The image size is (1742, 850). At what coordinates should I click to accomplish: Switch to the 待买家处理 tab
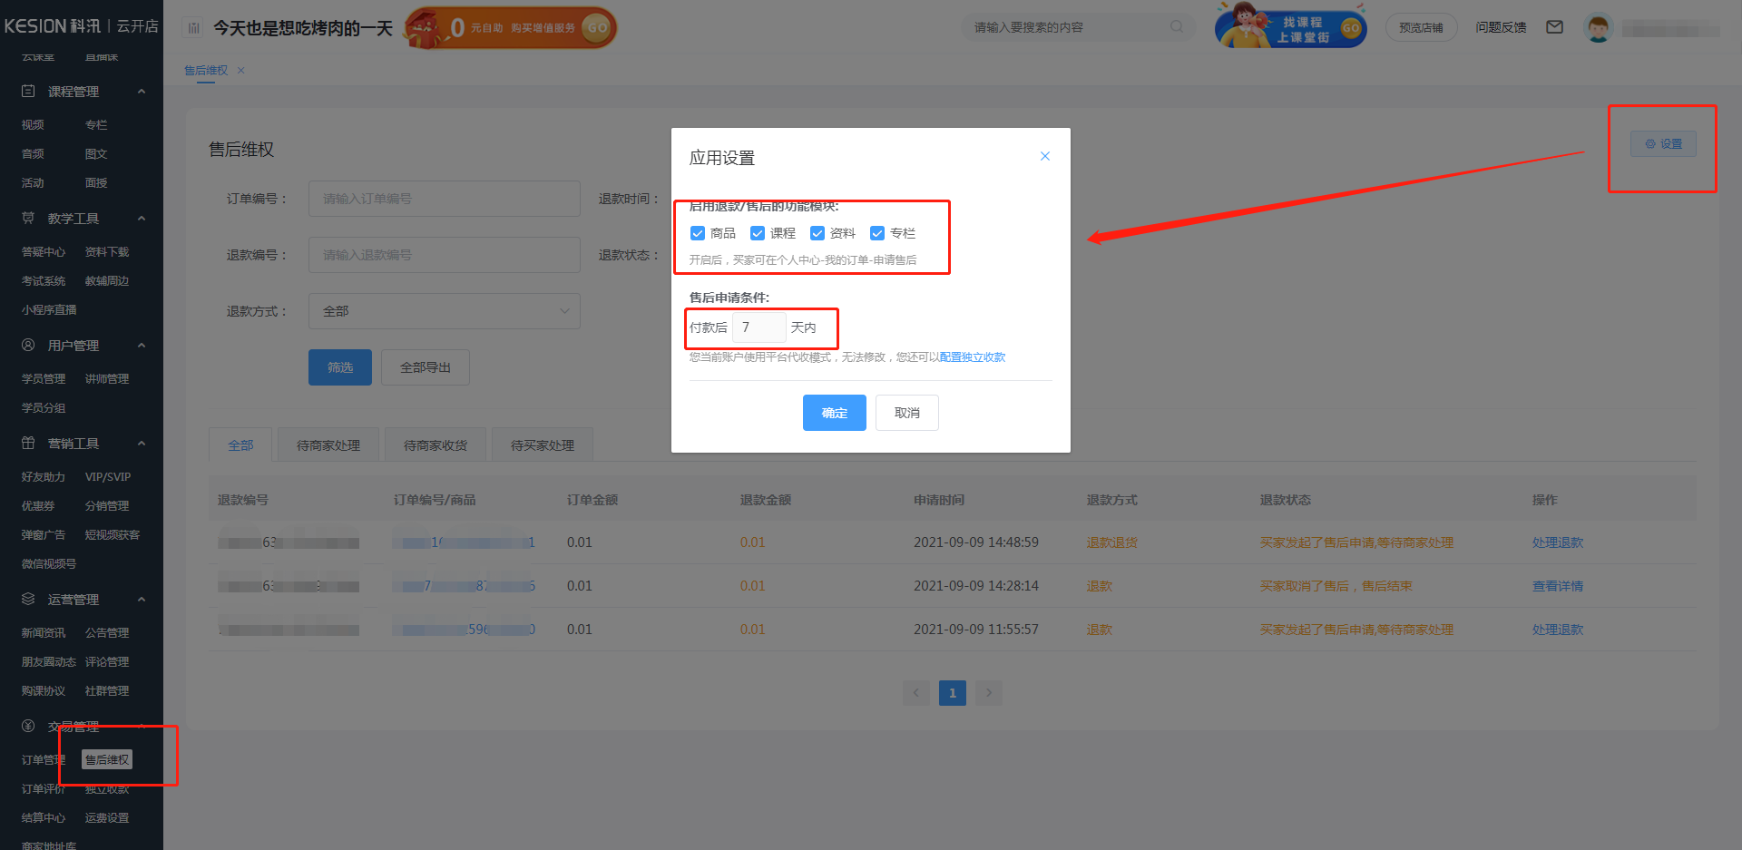pyautogui.click(x=542, y=445)
